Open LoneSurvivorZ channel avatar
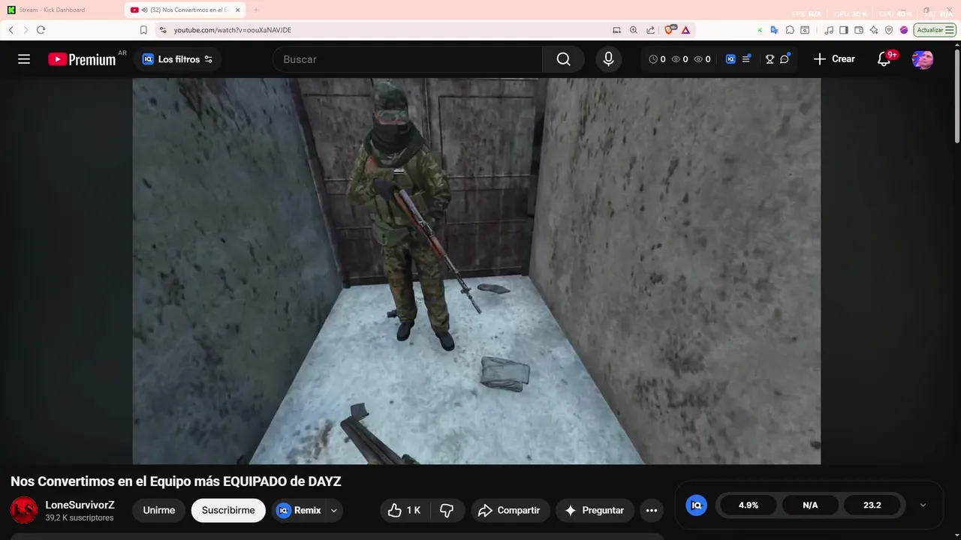Image resolution: width=961 pixels, height=540 pixels. [24, 510]
